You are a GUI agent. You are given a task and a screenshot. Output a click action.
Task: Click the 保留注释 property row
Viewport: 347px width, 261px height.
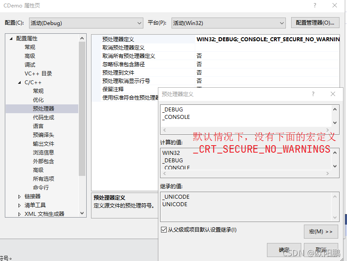tap(125, 89)
